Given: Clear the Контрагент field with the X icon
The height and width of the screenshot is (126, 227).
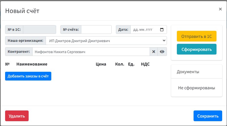Looking at the screenshot, I should point(154,51).
